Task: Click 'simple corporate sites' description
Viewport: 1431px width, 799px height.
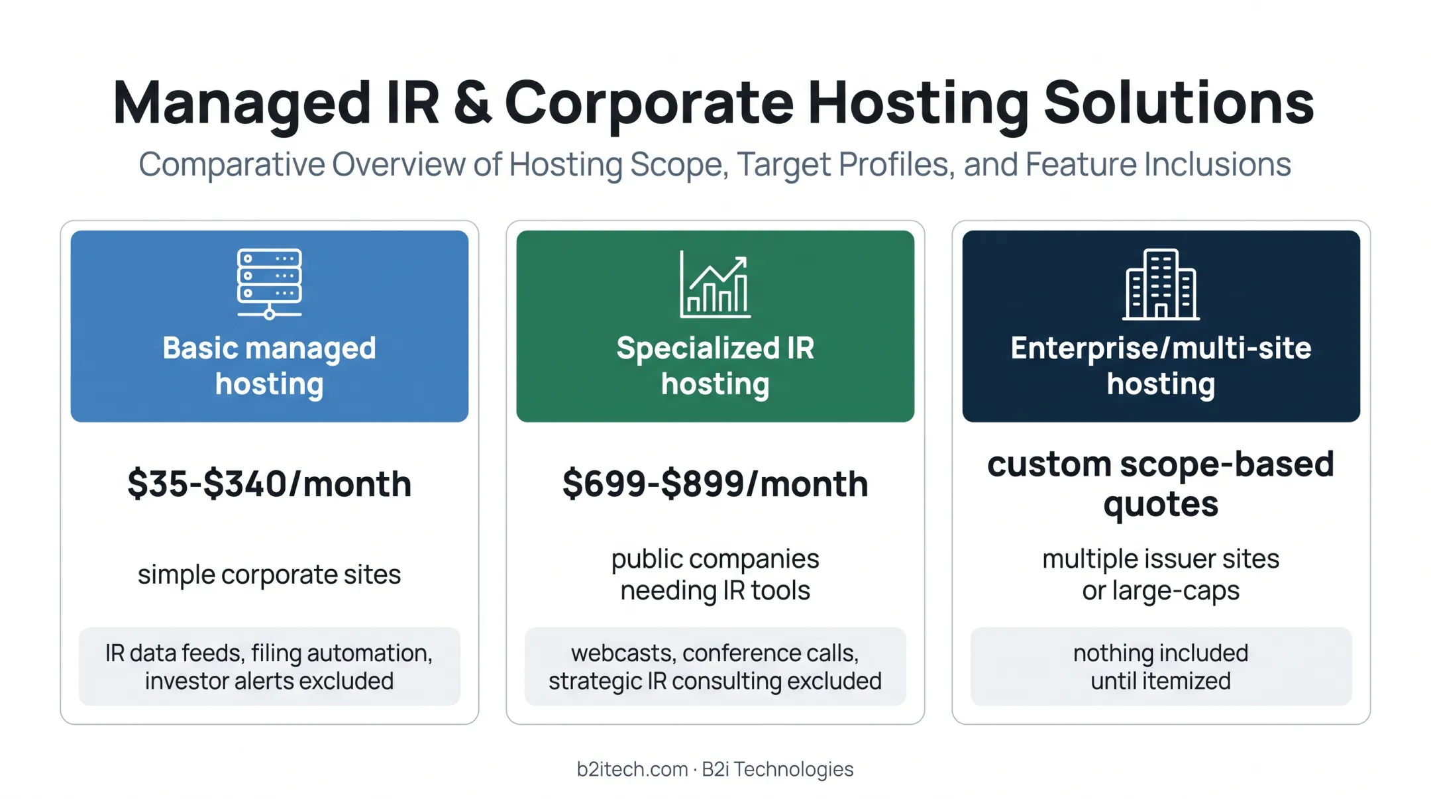Action: pyautogui.click(x=270, y=574)
